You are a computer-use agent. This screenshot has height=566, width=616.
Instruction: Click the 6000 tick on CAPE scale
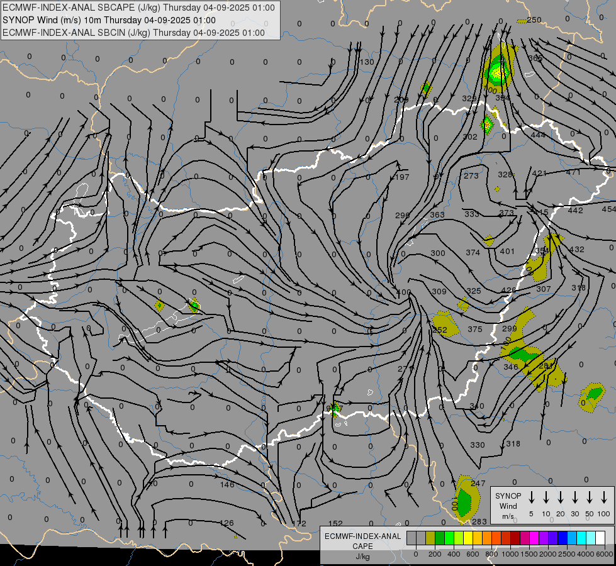click(605, 554)
